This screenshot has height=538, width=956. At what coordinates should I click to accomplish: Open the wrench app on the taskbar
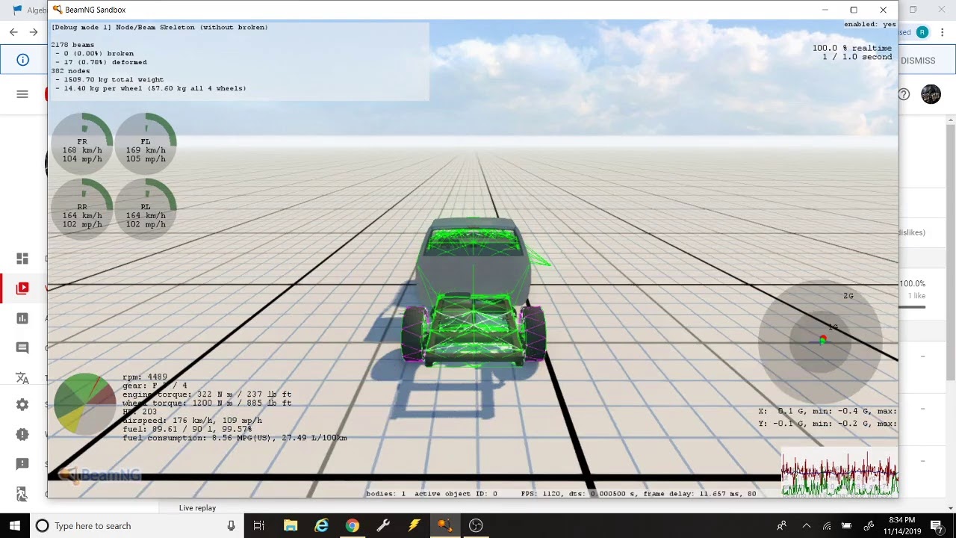[x=383, y=526]
